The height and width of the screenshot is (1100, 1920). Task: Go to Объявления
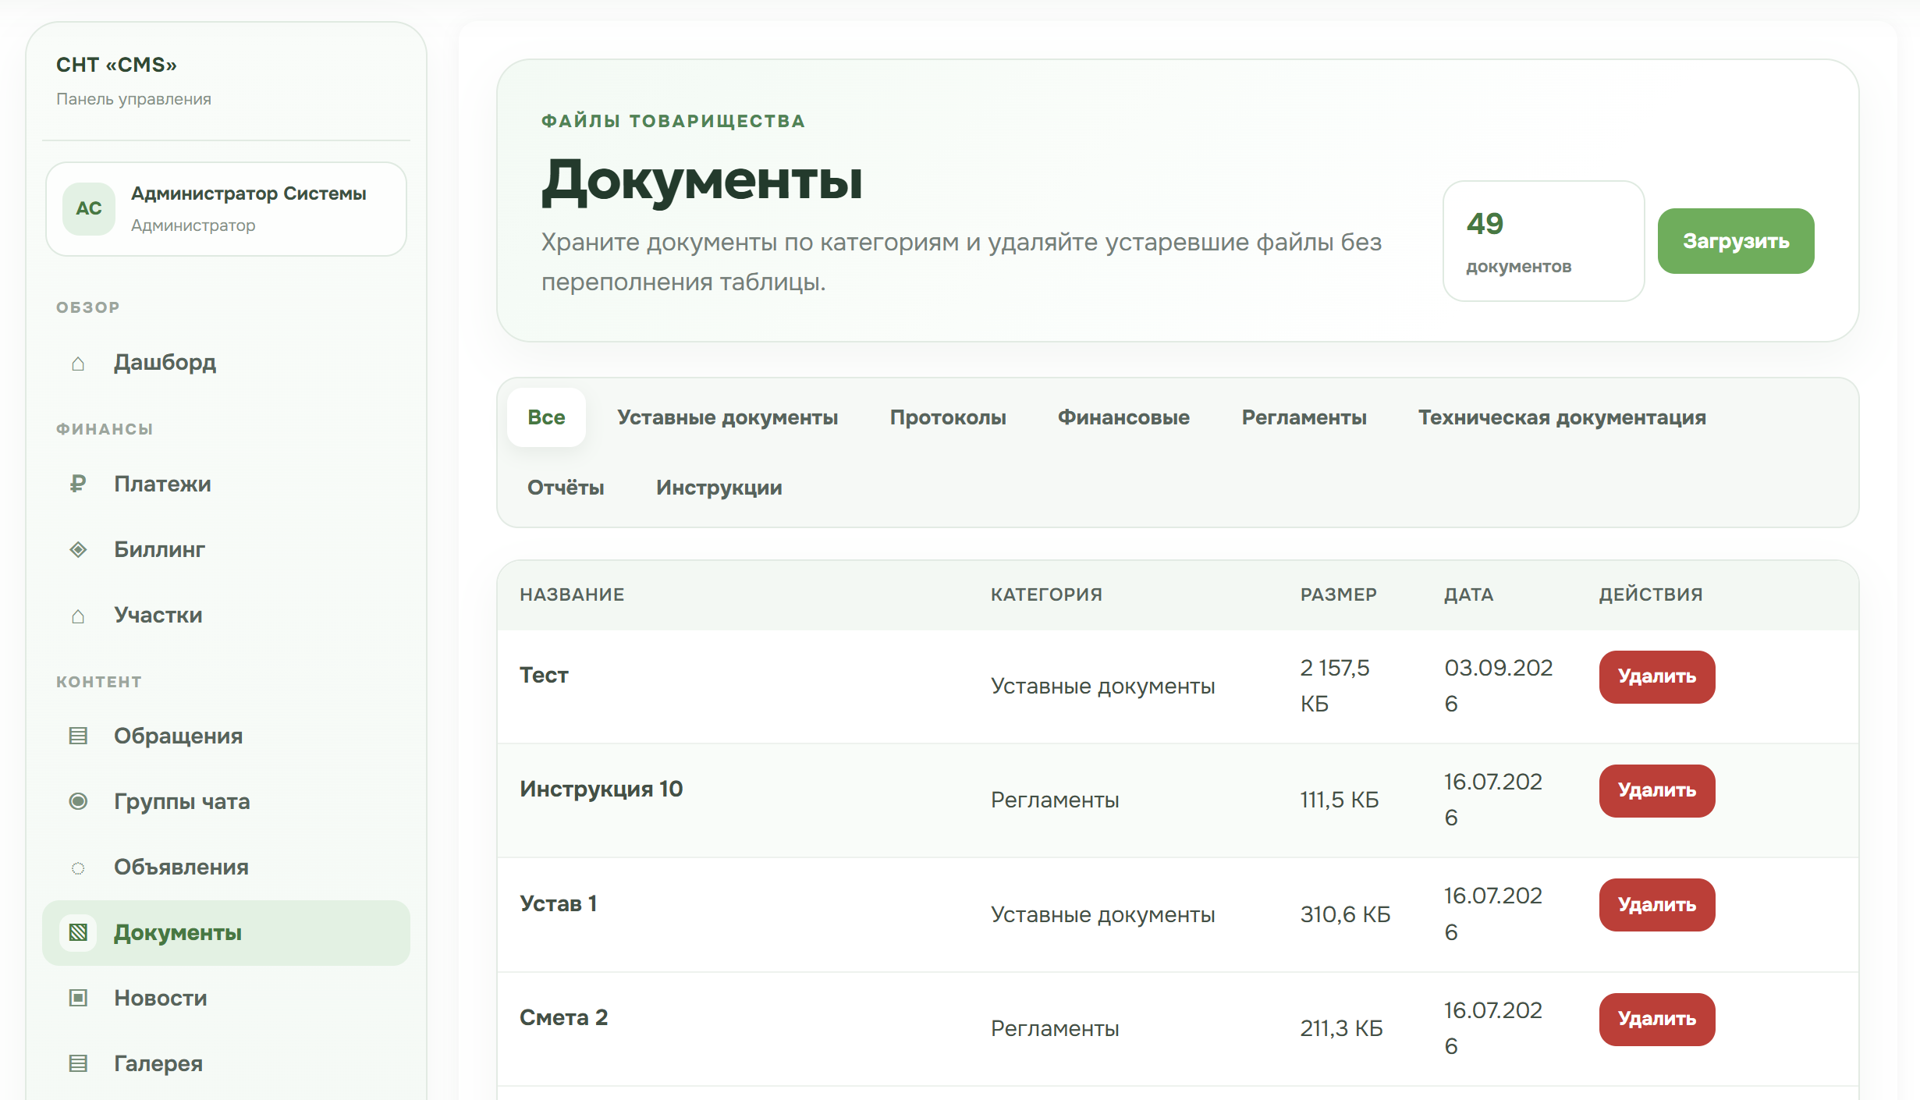(x=226, y=868)
